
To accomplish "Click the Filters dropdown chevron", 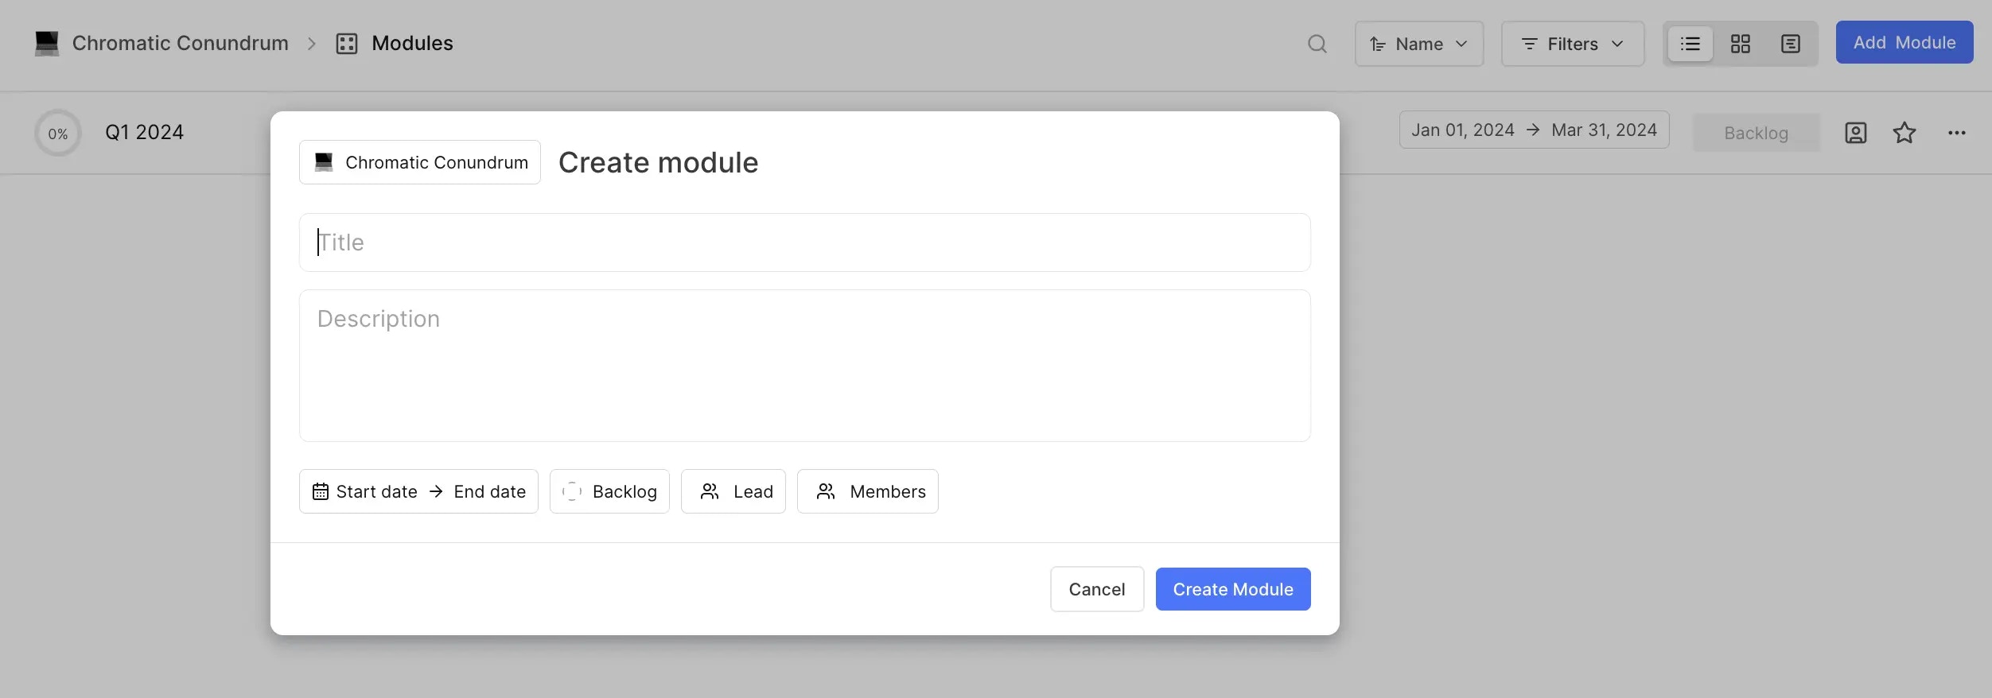I will coord(1617,44).
